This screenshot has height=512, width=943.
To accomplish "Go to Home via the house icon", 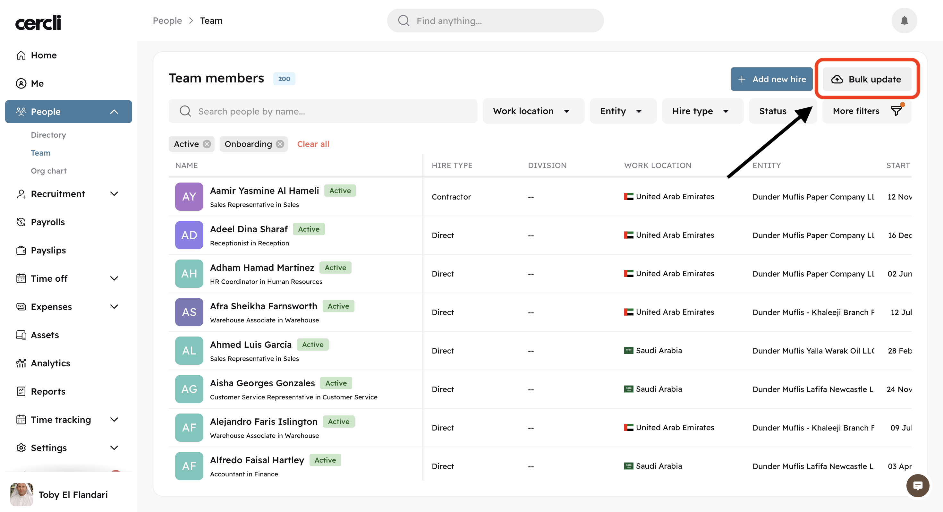I will (21, 55).
